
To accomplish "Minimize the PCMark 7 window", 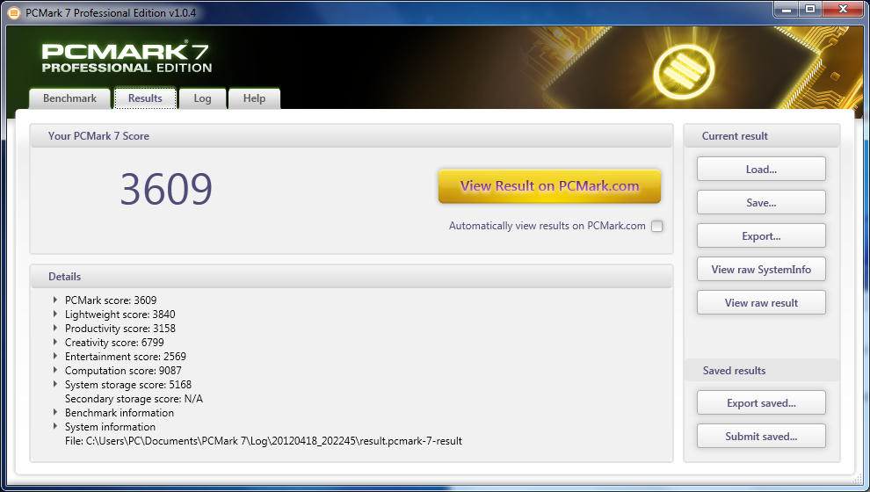I will coord(787,10).
